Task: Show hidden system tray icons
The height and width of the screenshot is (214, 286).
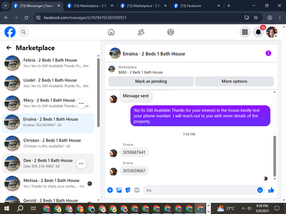Action: 243,208
